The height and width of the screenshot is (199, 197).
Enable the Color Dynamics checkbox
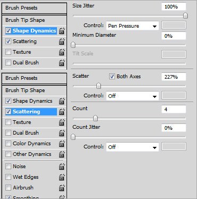8,143
